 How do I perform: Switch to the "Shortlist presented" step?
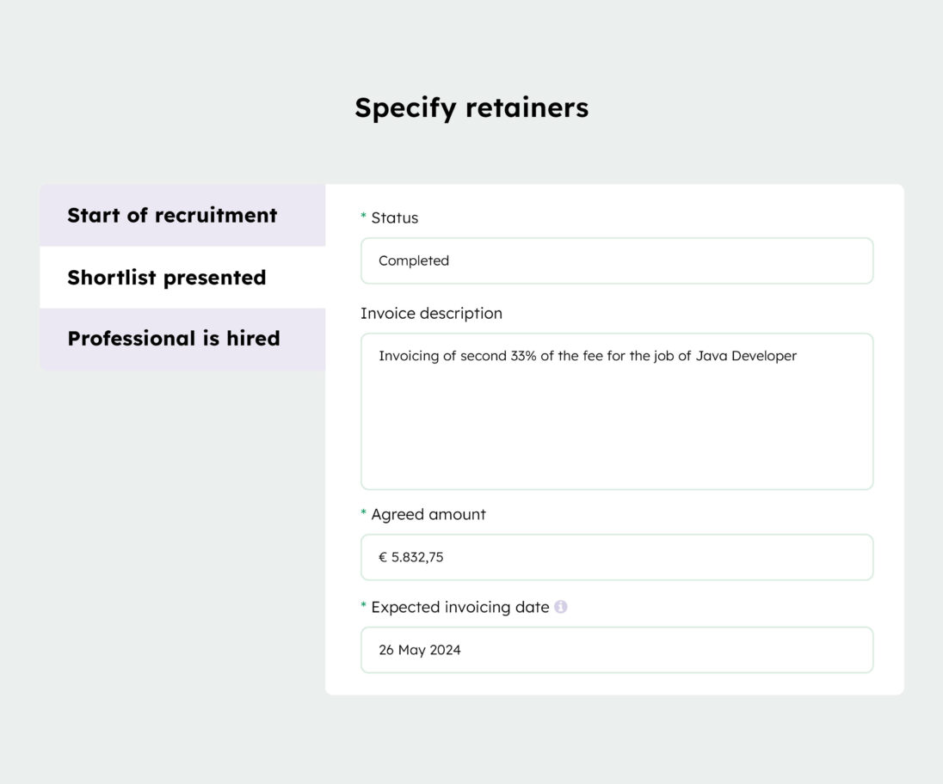167,277
